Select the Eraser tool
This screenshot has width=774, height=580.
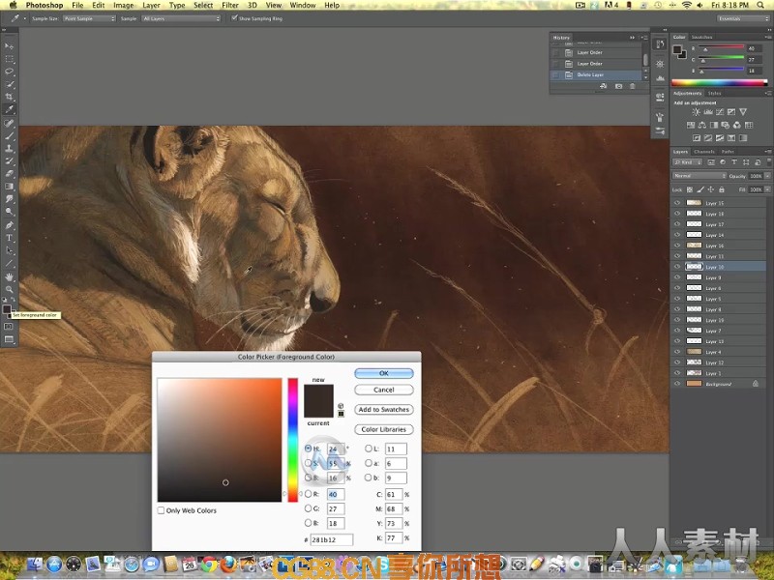(x=9, y=174)
